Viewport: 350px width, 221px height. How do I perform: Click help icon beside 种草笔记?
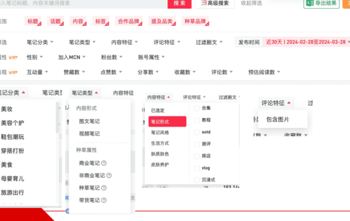click(104, 188)
